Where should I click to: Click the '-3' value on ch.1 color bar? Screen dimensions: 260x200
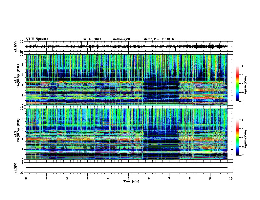tap(242, 66)
